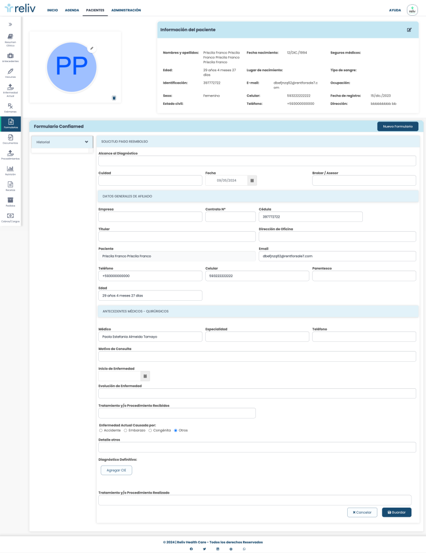Viewport: 426px width, 553px height.
Task: Open Antecedentes in the sidebar
Action: (10, 56)
